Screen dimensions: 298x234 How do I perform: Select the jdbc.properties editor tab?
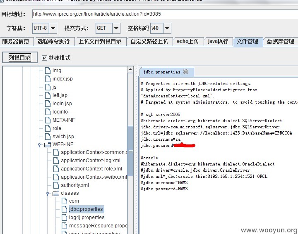(x=162, y=72)
